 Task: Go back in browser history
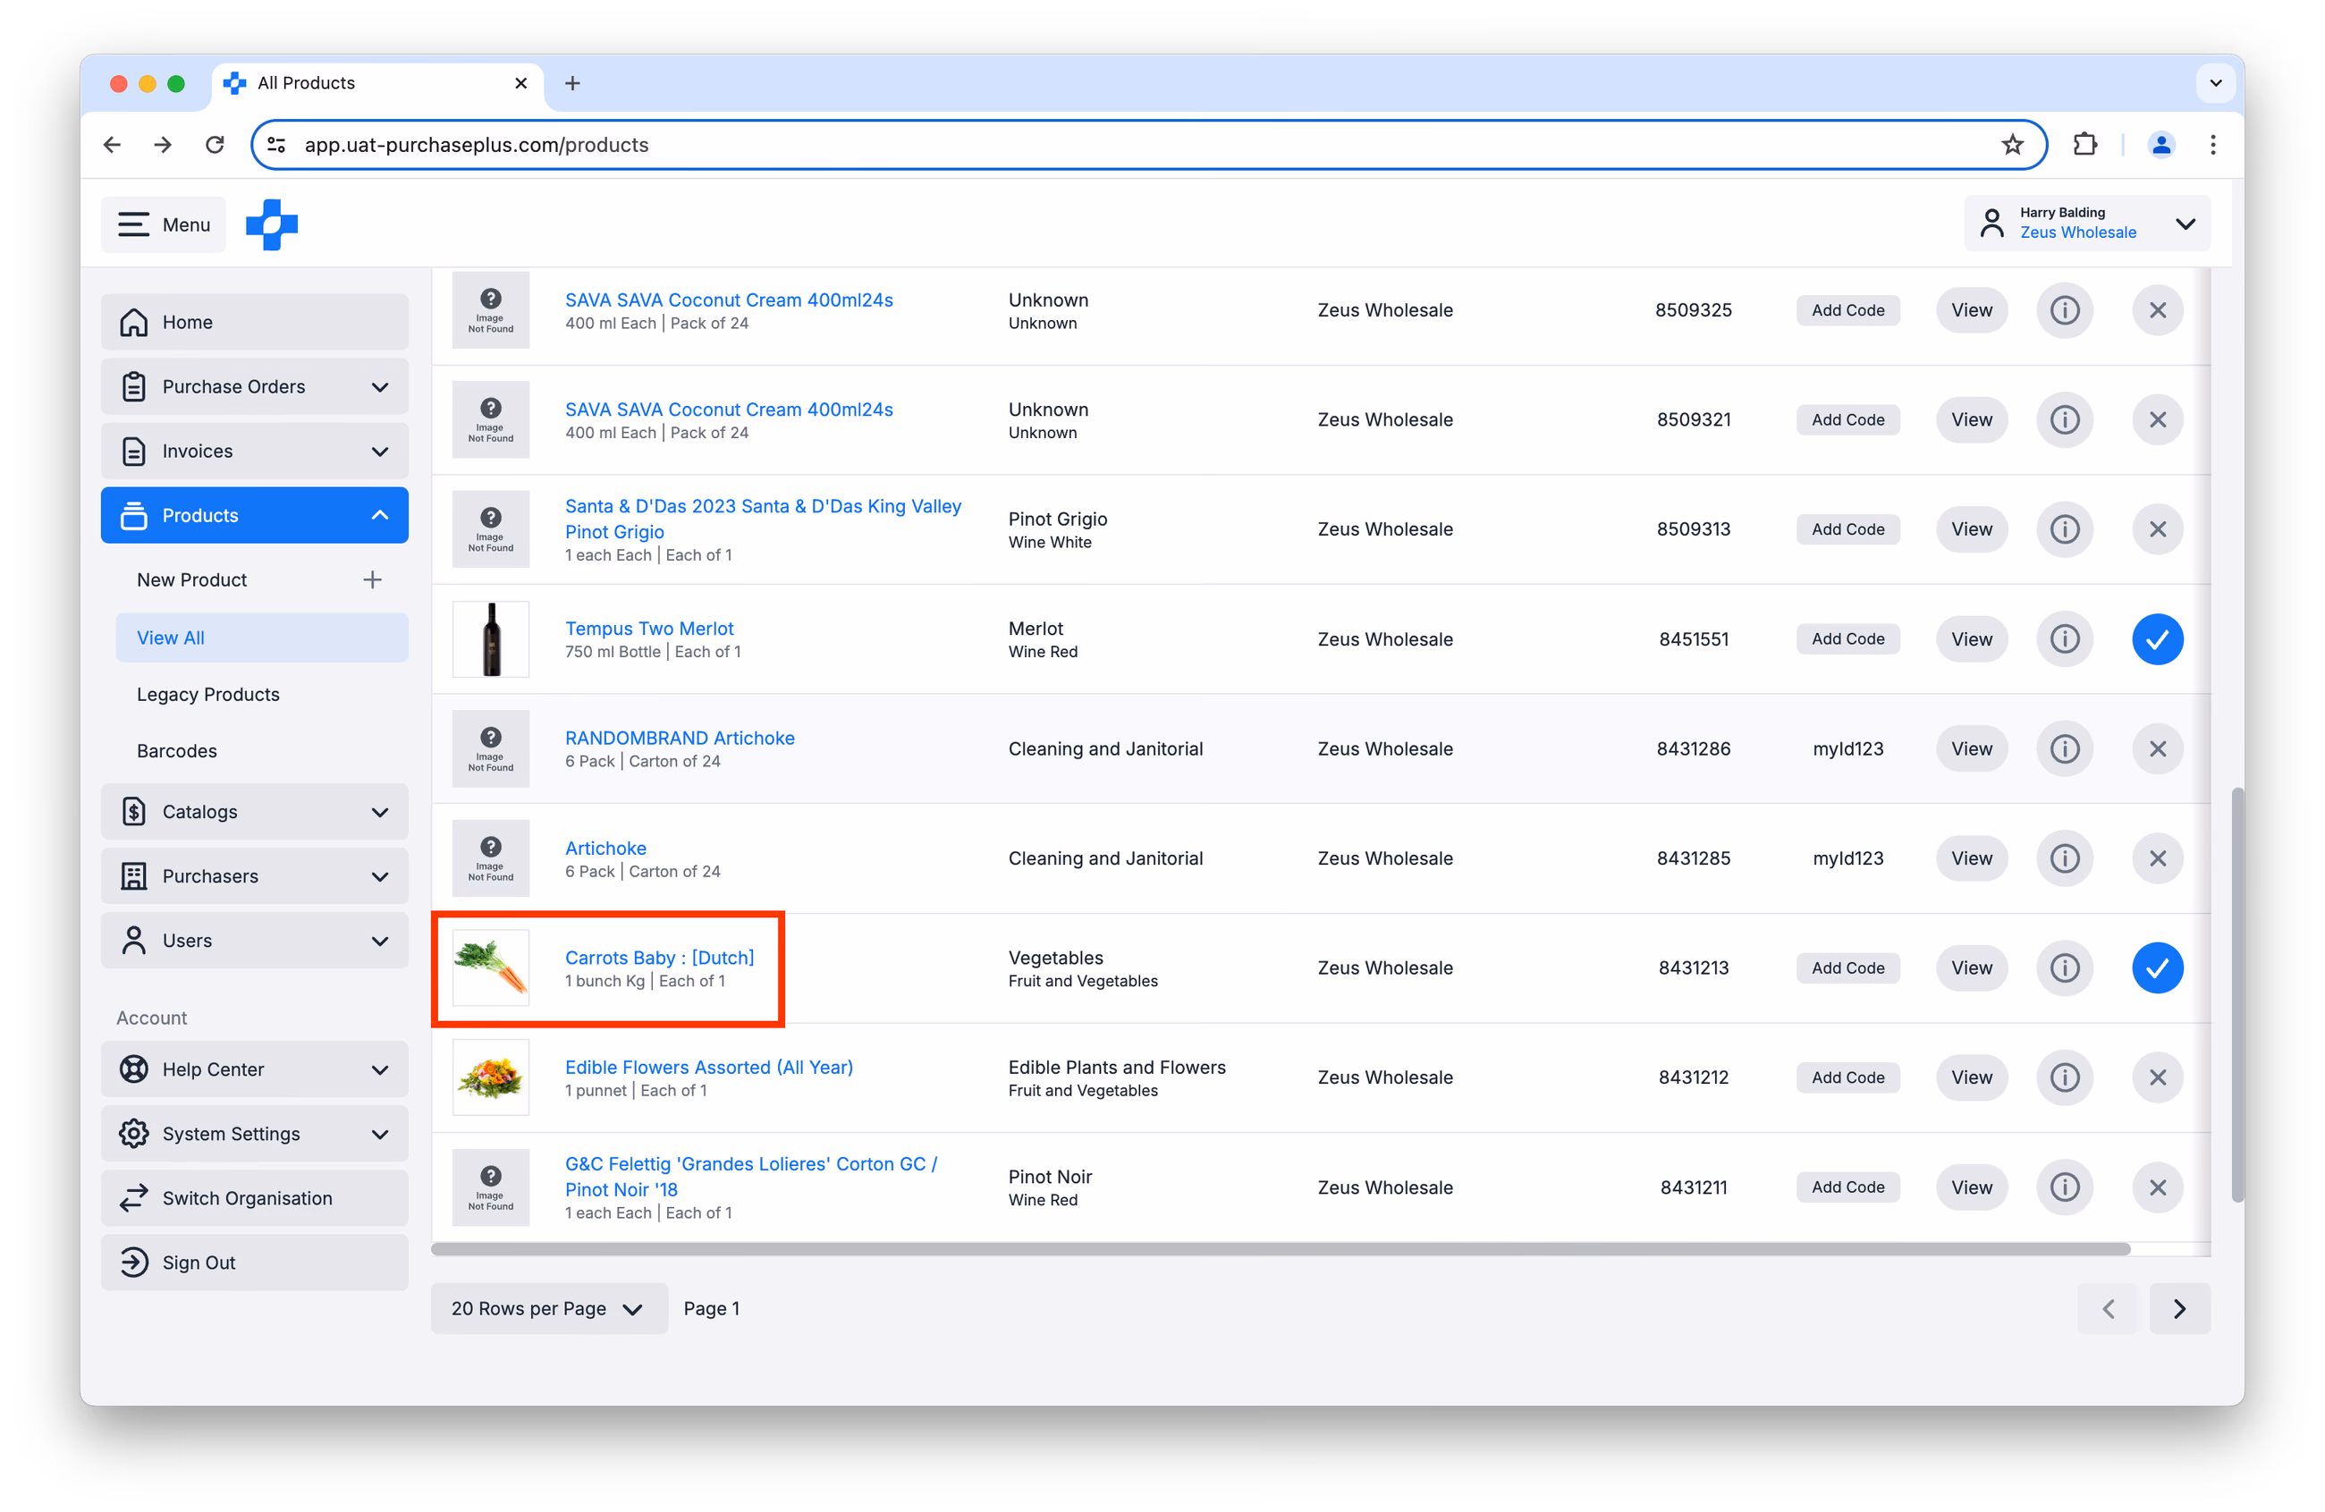coord(113,145)
